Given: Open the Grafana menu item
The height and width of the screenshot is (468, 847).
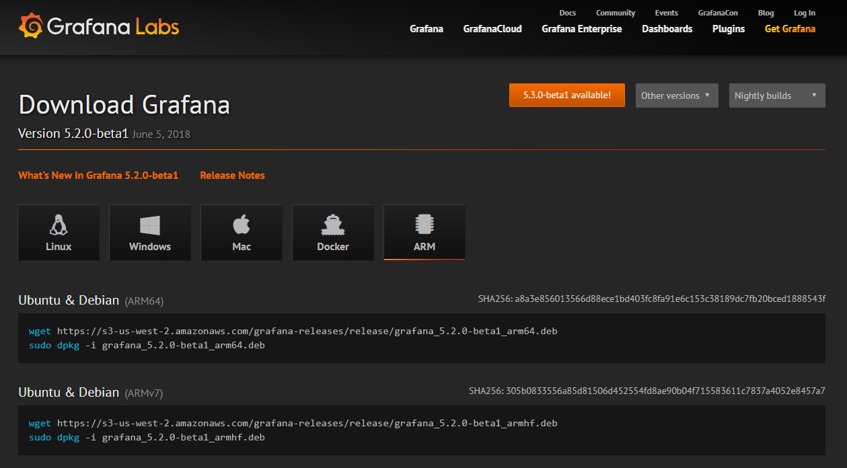Looking at the screenshot, I should [x=427, y=29].
